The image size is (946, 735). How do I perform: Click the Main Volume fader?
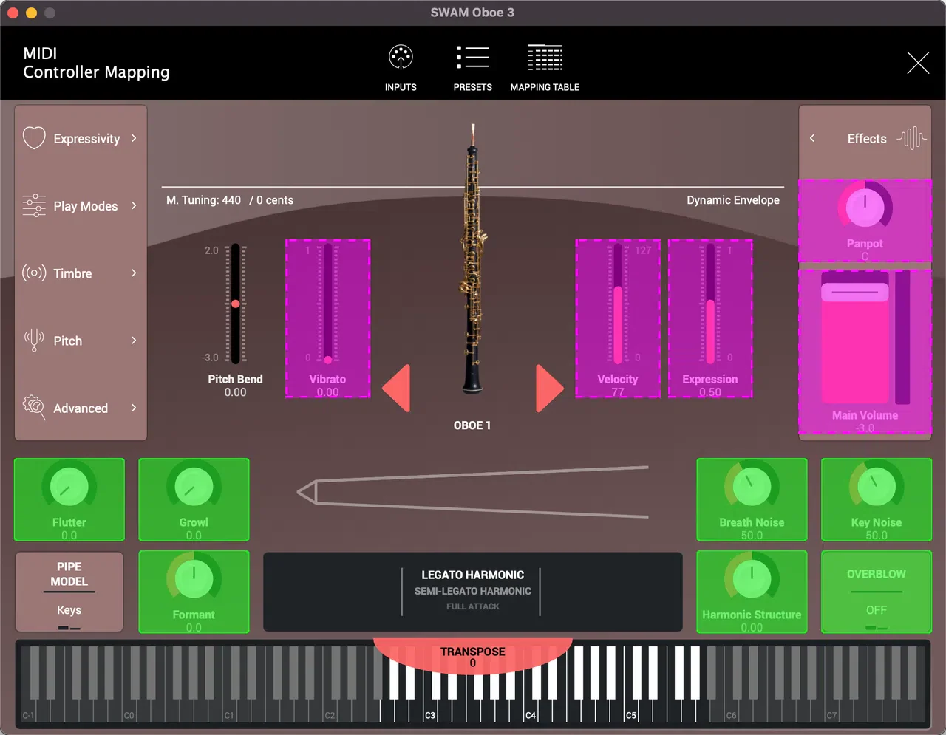[x=855, y=292]
